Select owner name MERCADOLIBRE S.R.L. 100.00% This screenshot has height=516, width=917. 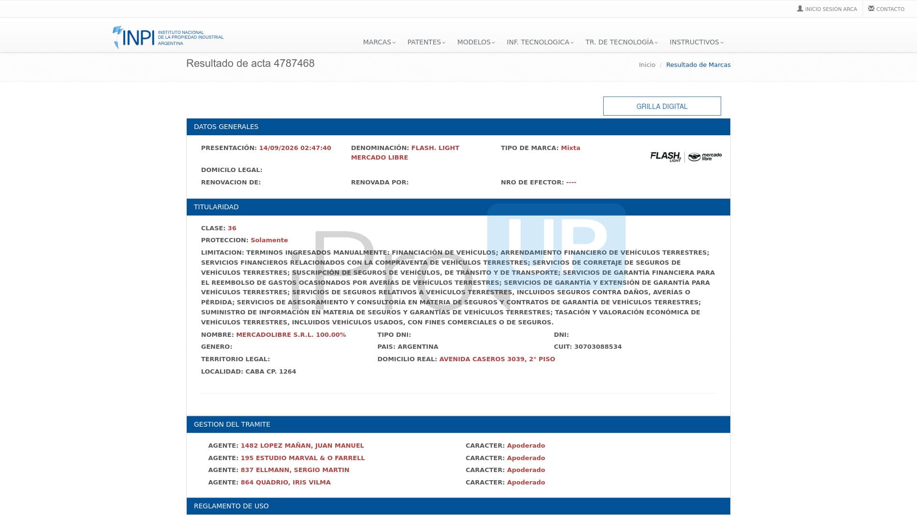coord(291,335)
